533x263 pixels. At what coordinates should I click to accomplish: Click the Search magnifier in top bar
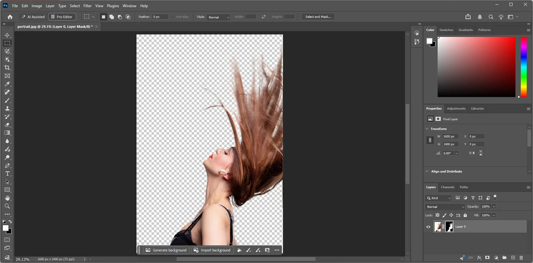click(491, 17)
